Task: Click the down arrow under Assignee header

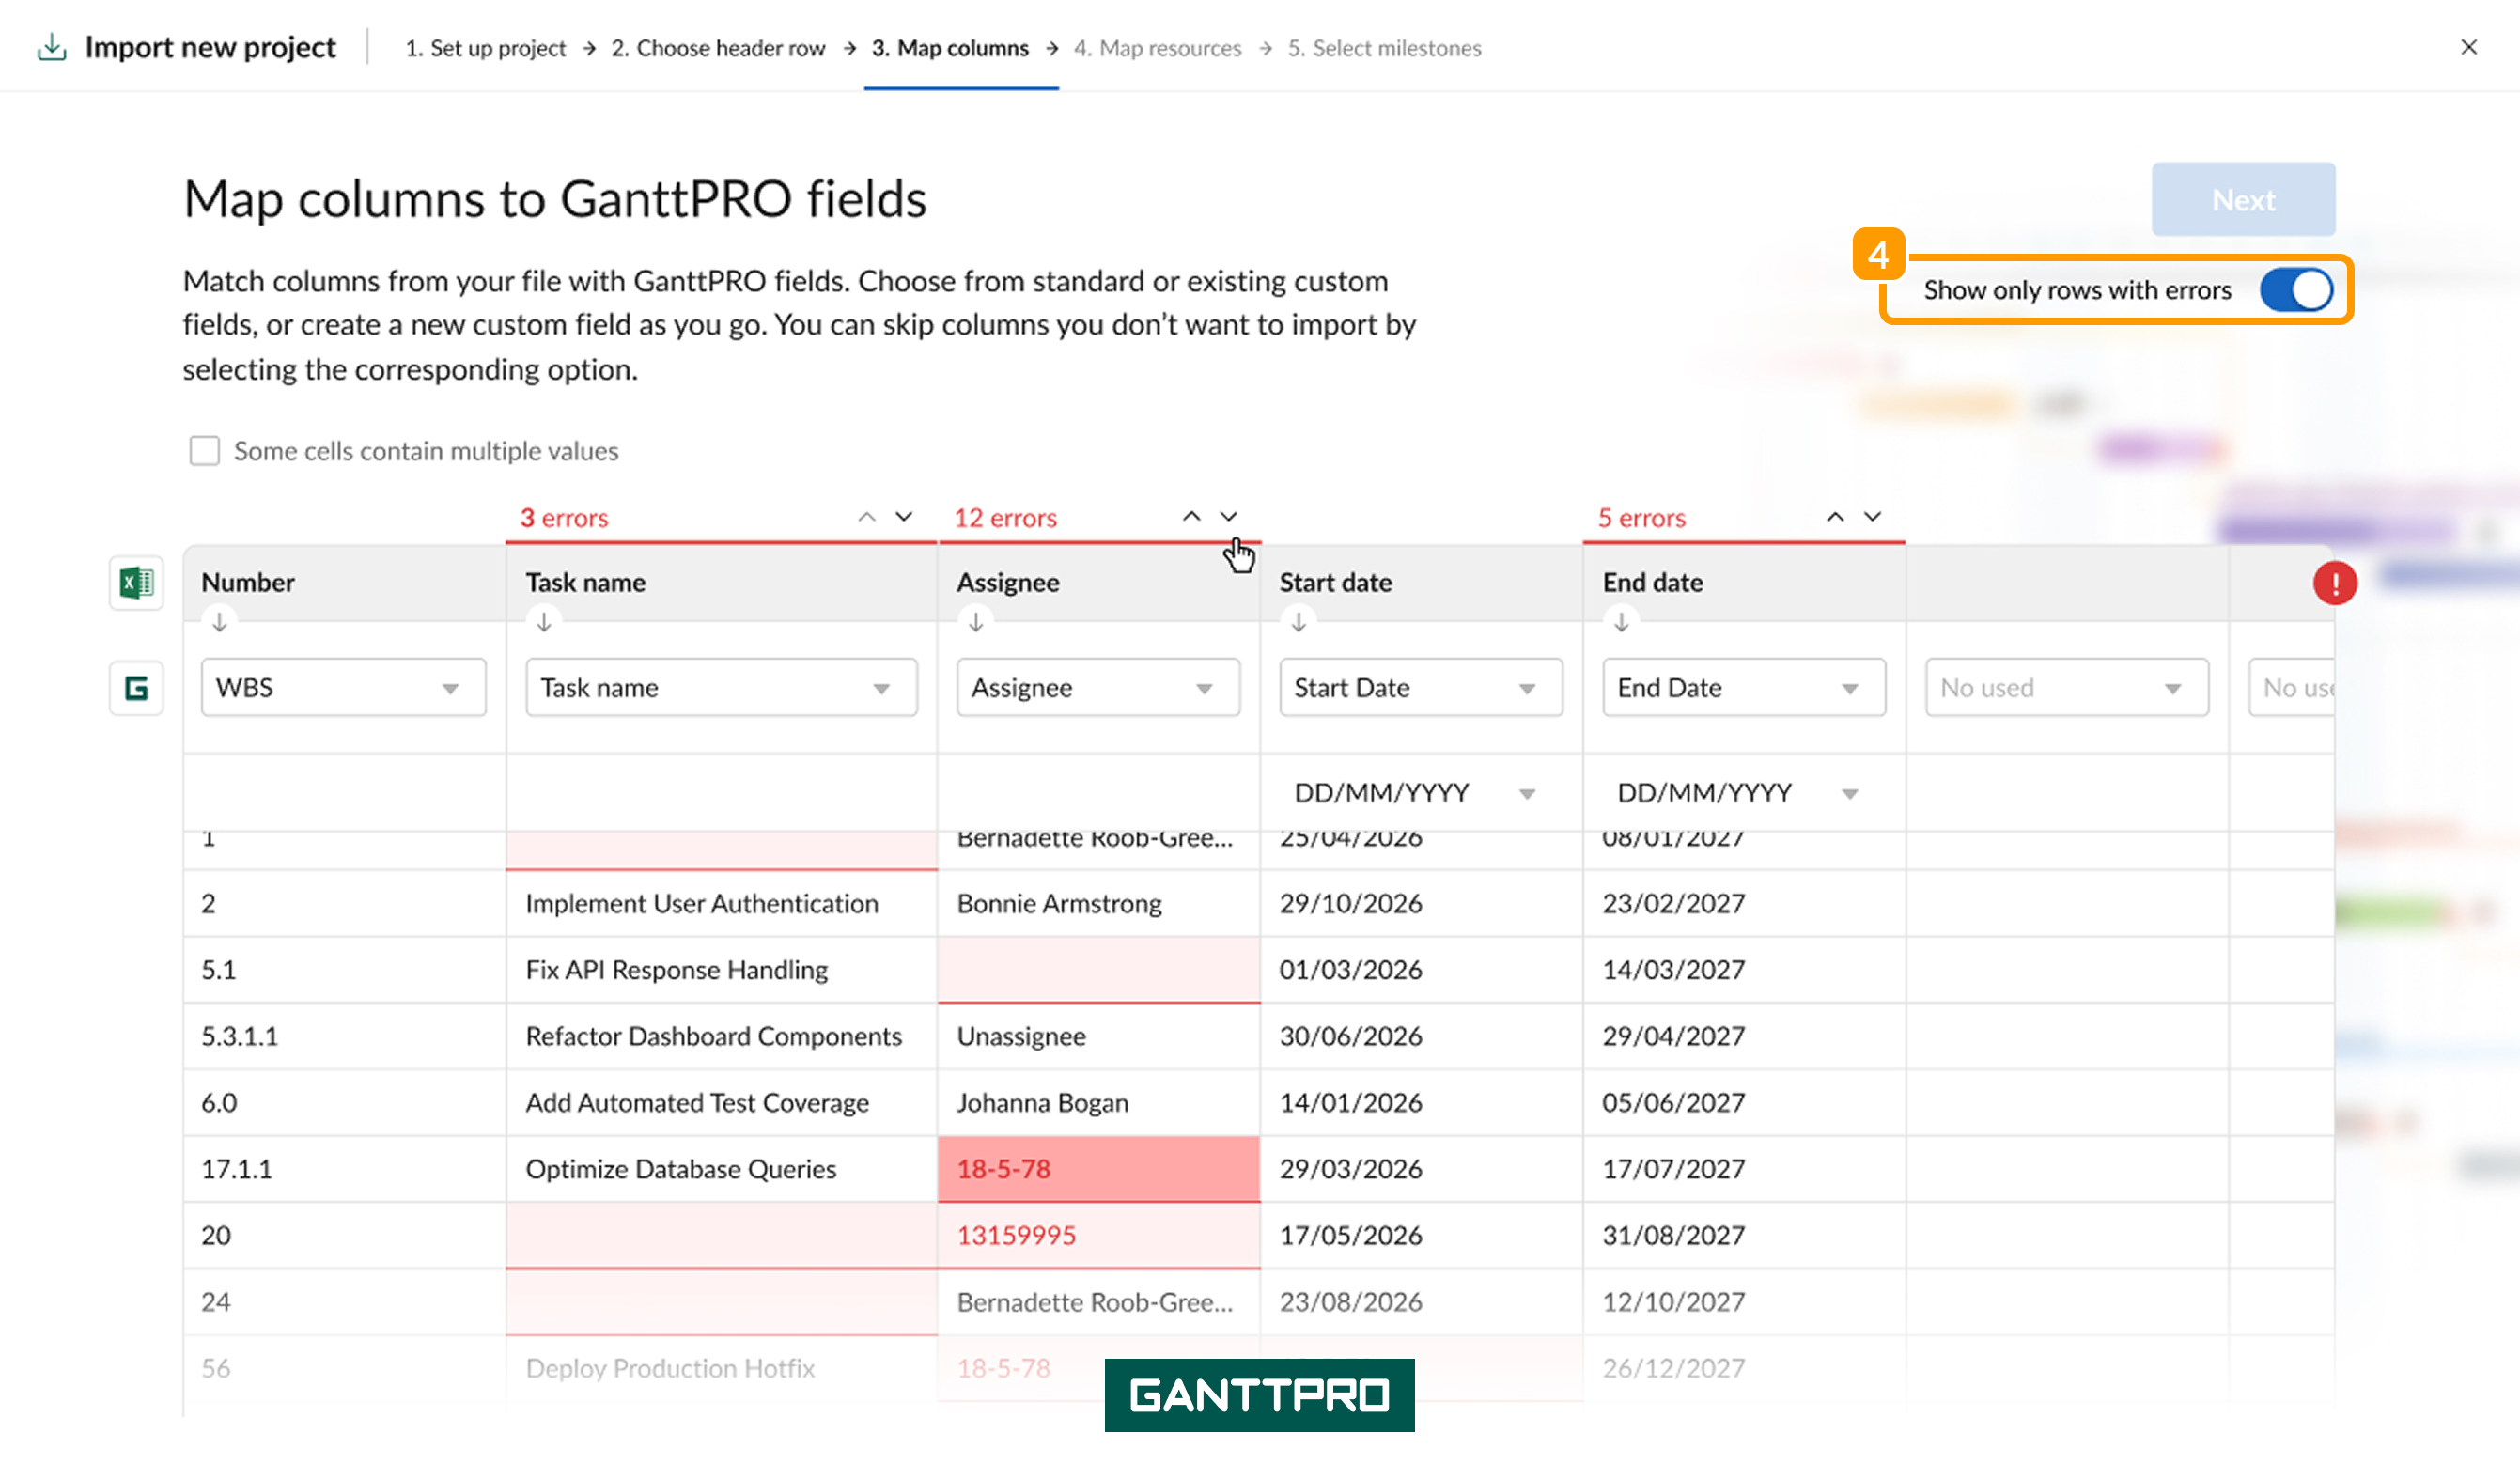Action: pos(975,622)
